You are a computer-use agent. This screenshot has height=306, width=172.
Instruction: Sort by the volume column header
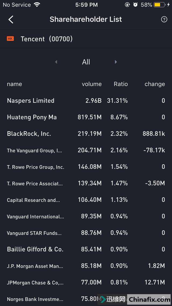[92, 84]
